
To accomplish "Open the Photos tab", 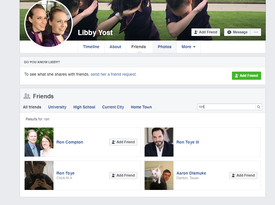I will click(x=165, y=47).
